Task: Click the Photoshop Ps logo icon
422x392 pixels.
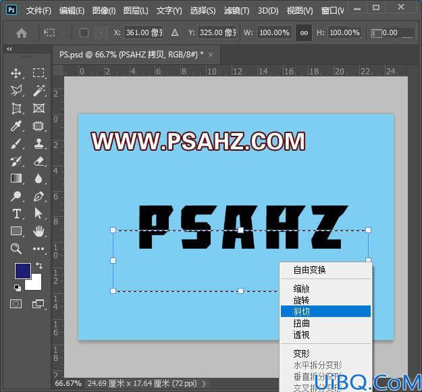Action: (x=11, y=10)
